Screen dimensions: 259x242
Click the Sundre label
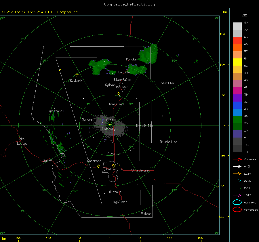(x=87, y=119)
